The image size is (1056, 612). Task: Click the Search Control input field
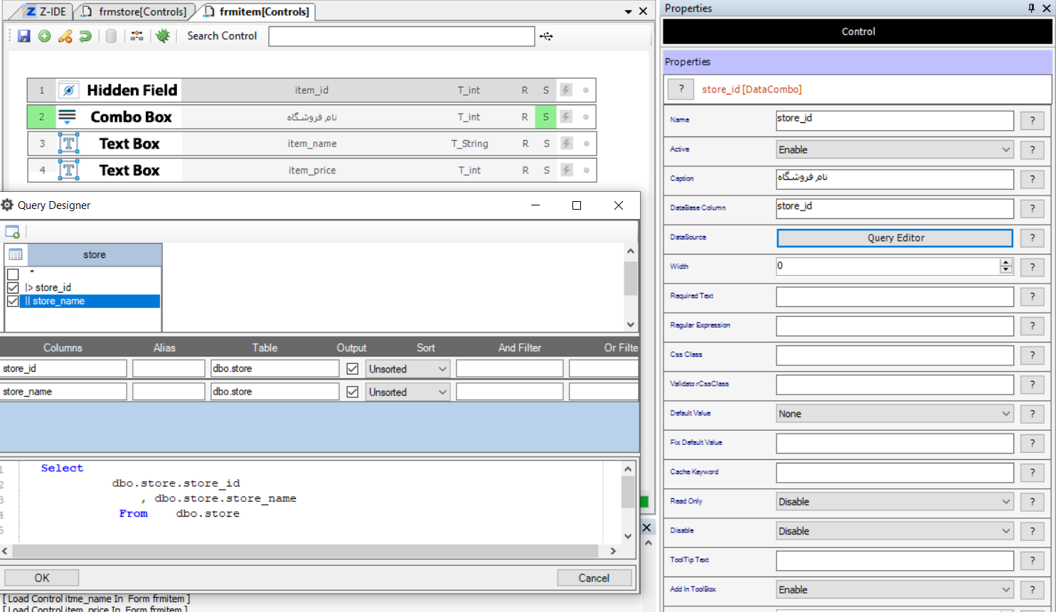[x=401, y=36]
